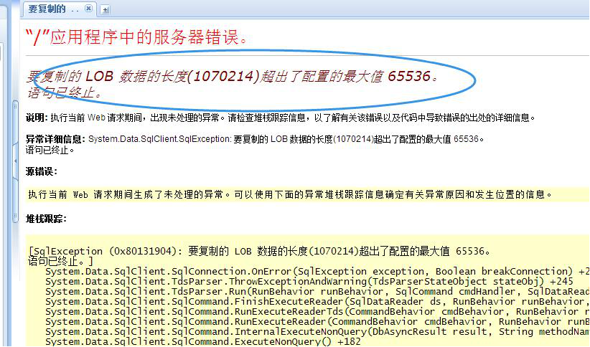
Task: Click the SqlConnection.OnError stack trace line
Action: [x=317, y=272]
